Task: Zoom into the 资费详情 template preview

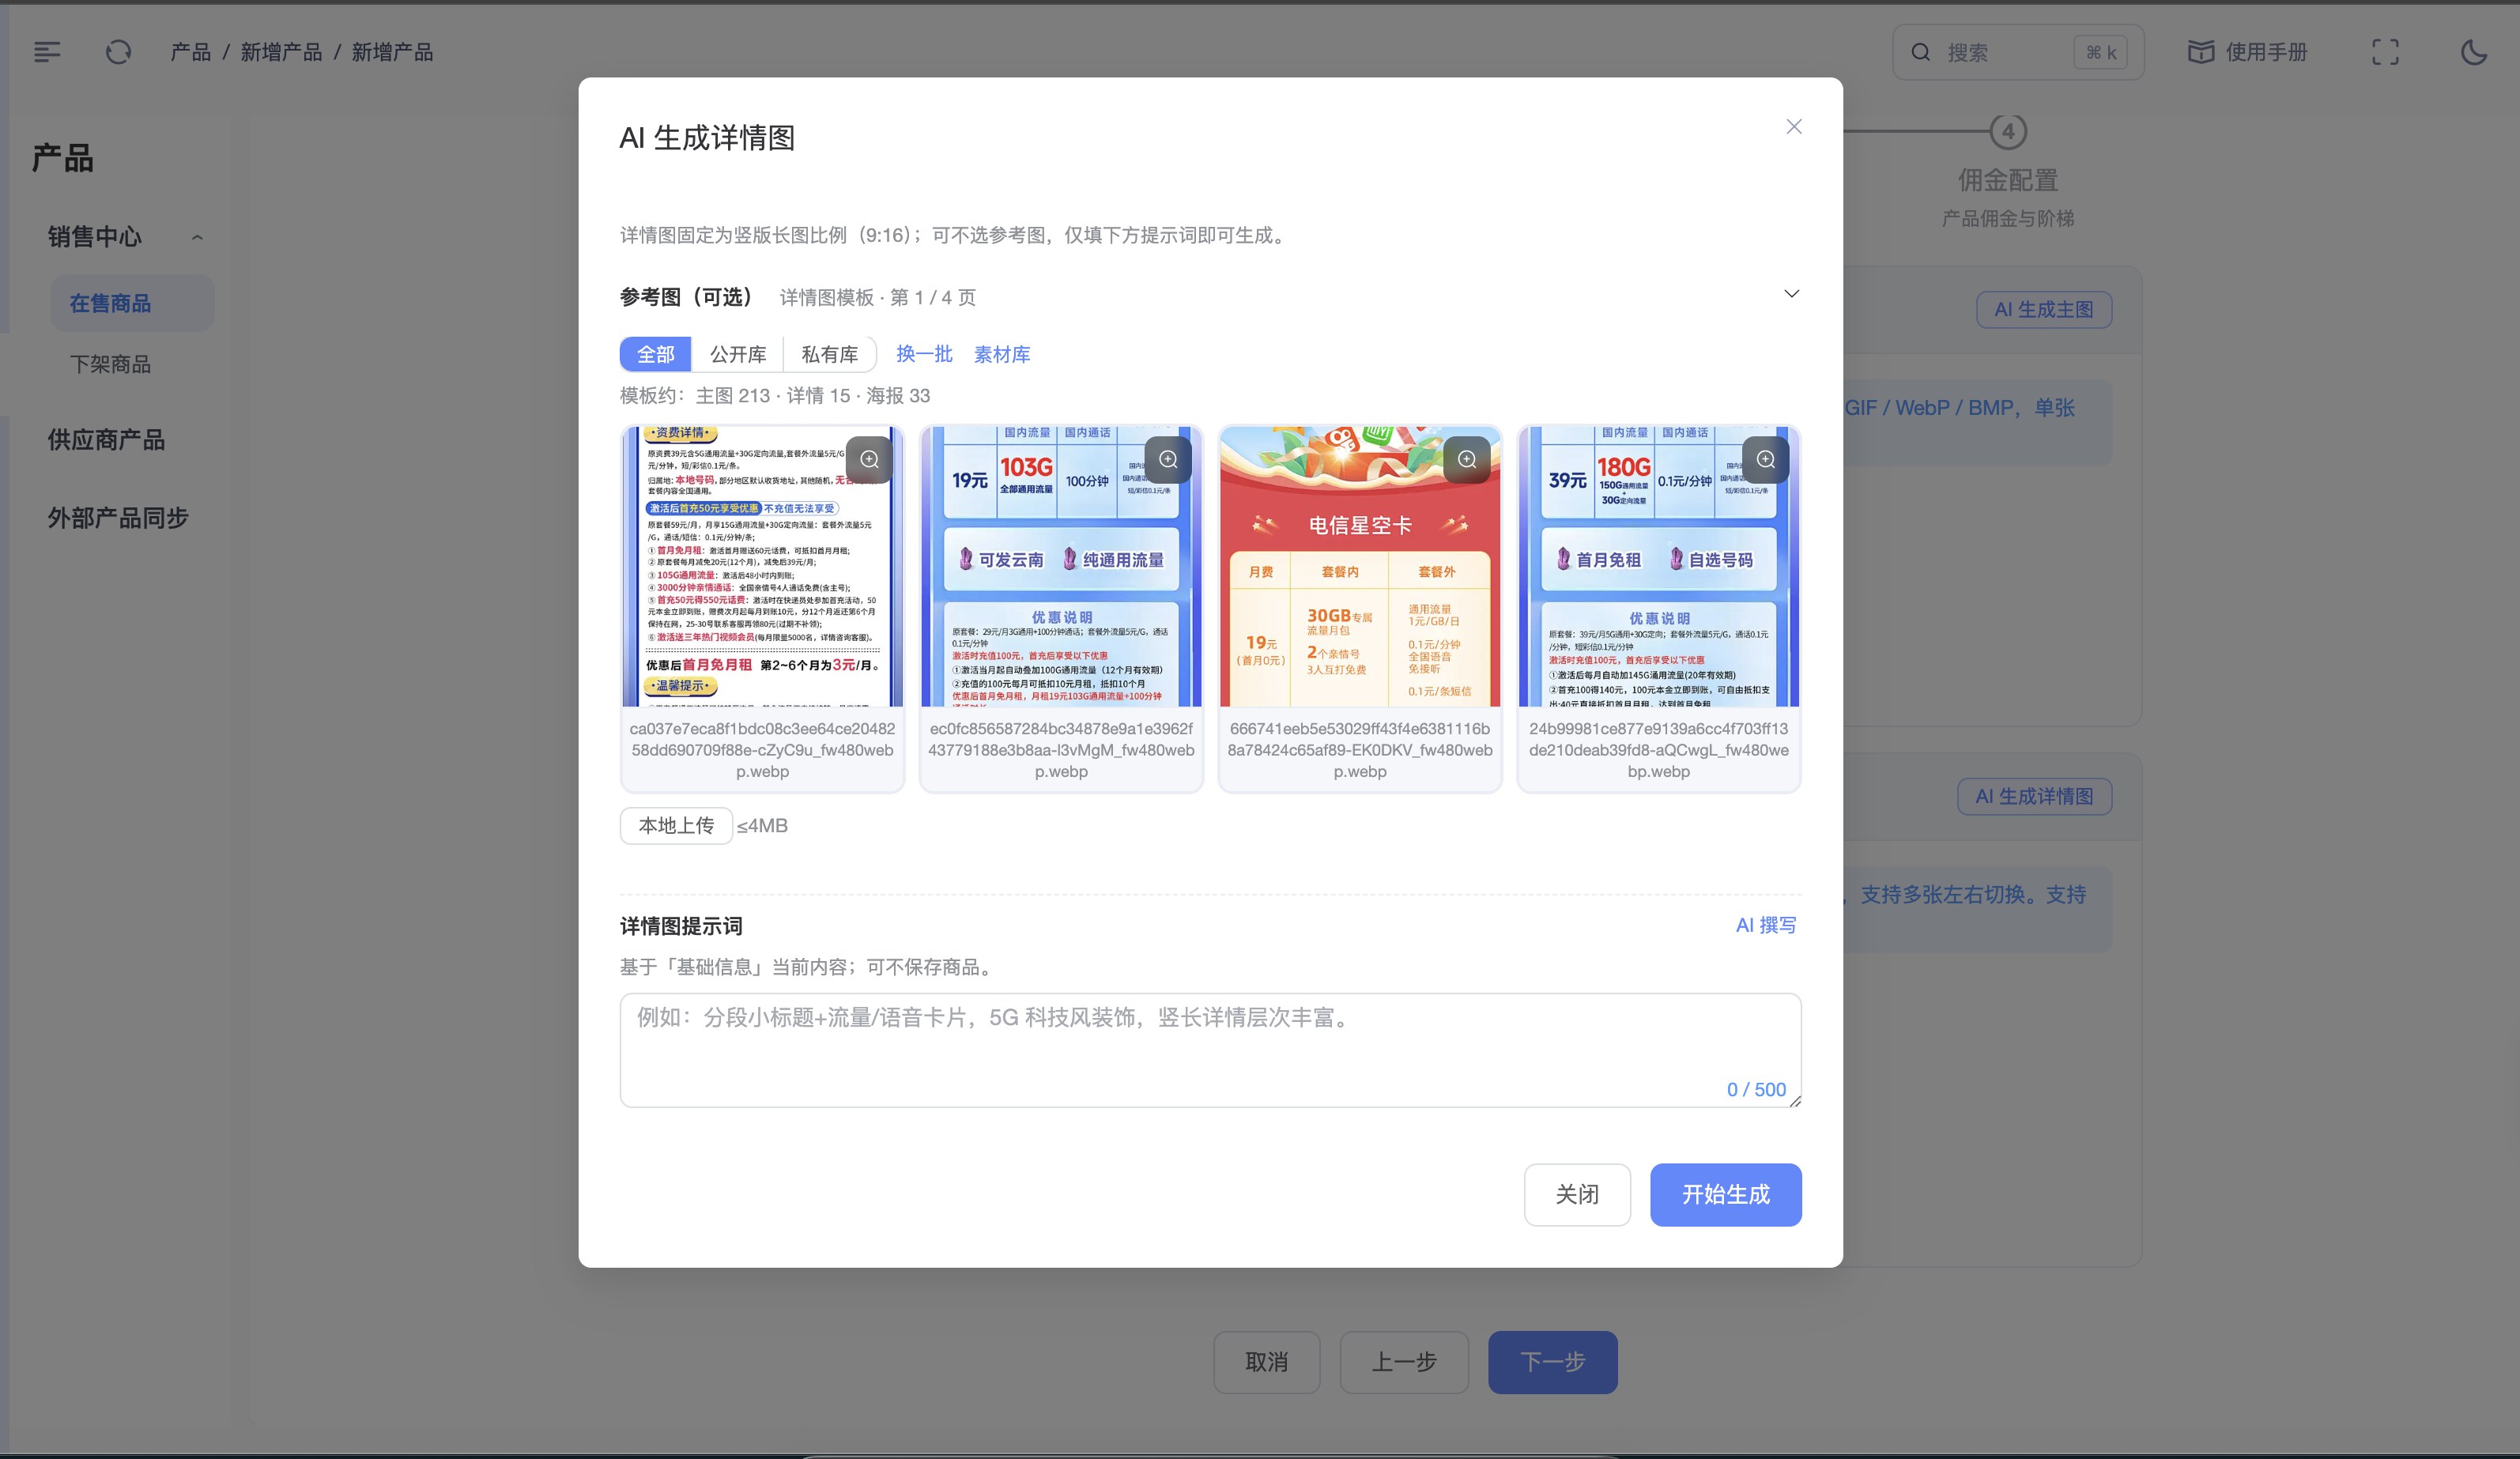Action: (x=869, y=459)
